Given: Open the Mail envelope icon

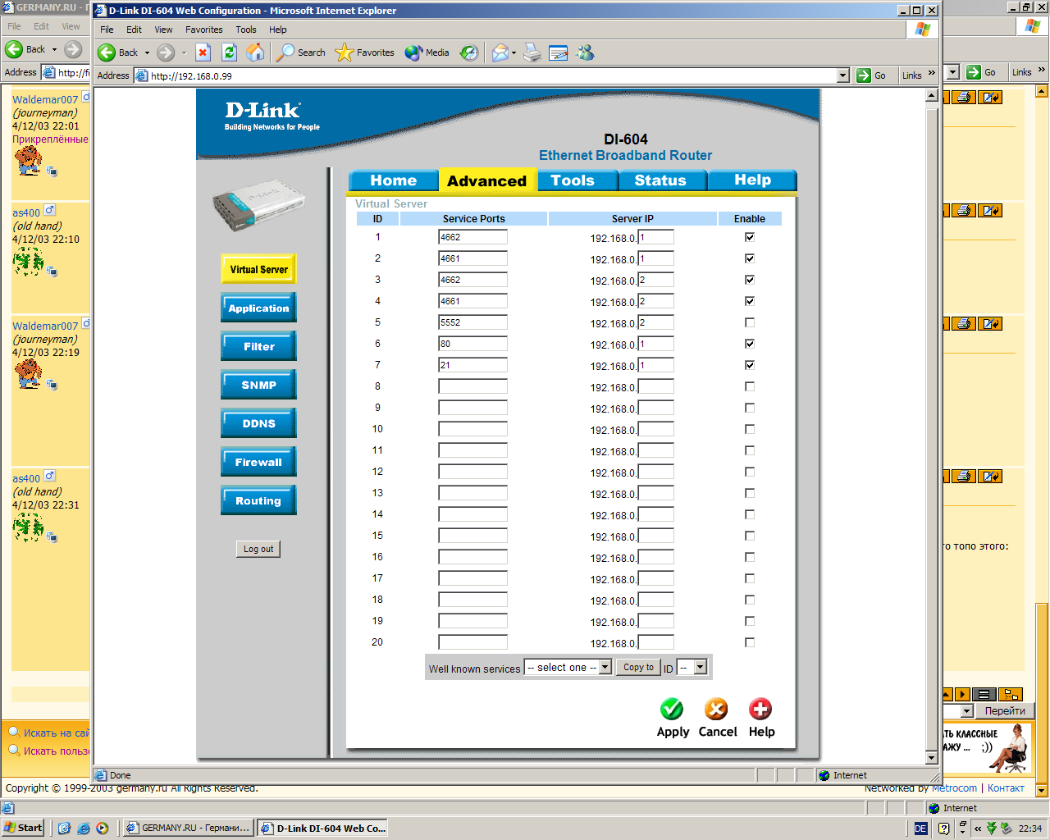Looking at the screenshot, I should [500, 52].
